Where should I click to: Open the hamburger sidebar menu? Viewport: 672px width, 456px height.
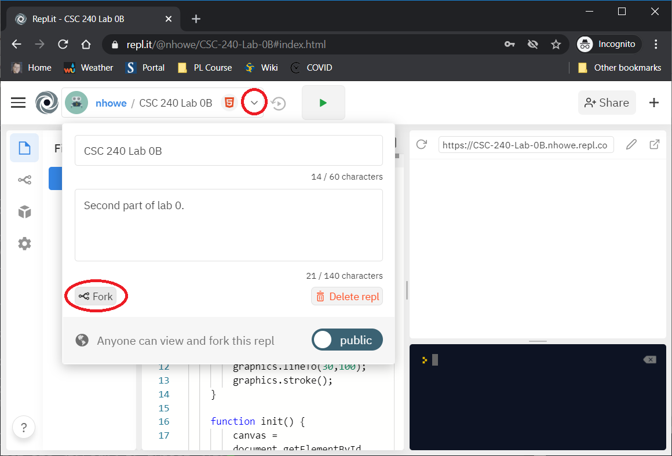pyautogui.click(x=18, y=103)
